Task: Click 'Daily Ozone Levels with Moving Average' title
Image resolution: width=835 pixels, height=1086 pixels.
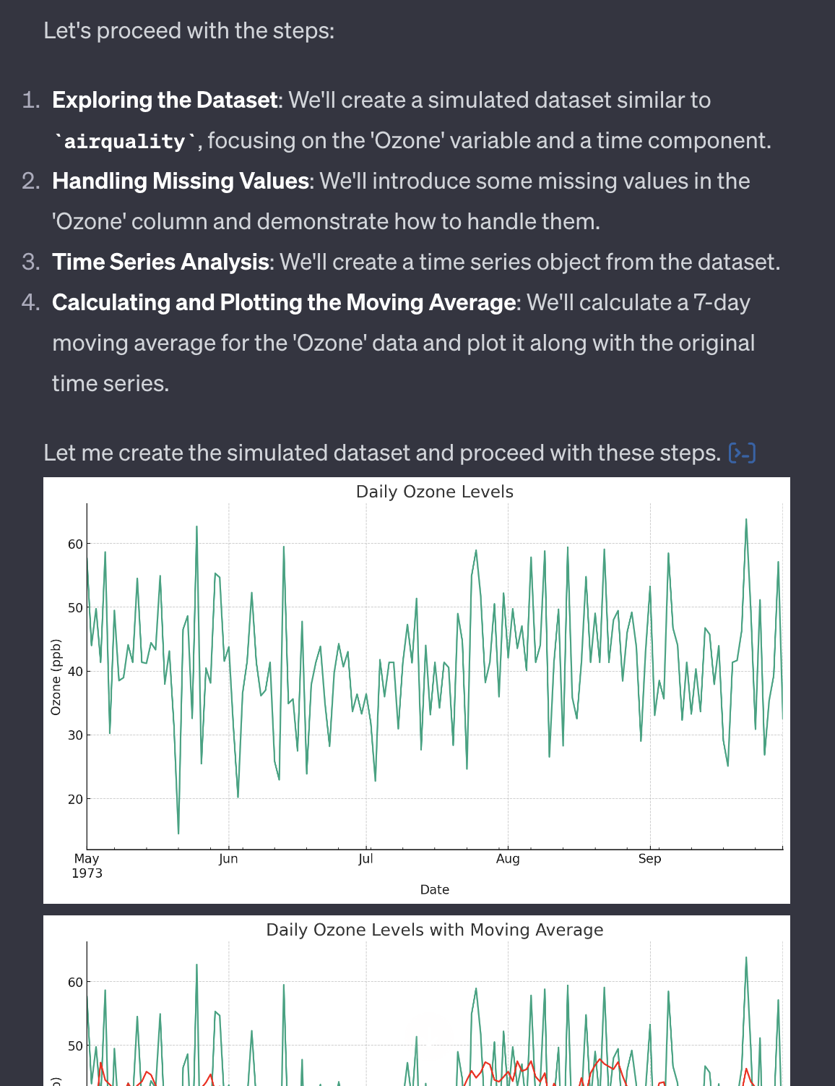Action: 434,931
